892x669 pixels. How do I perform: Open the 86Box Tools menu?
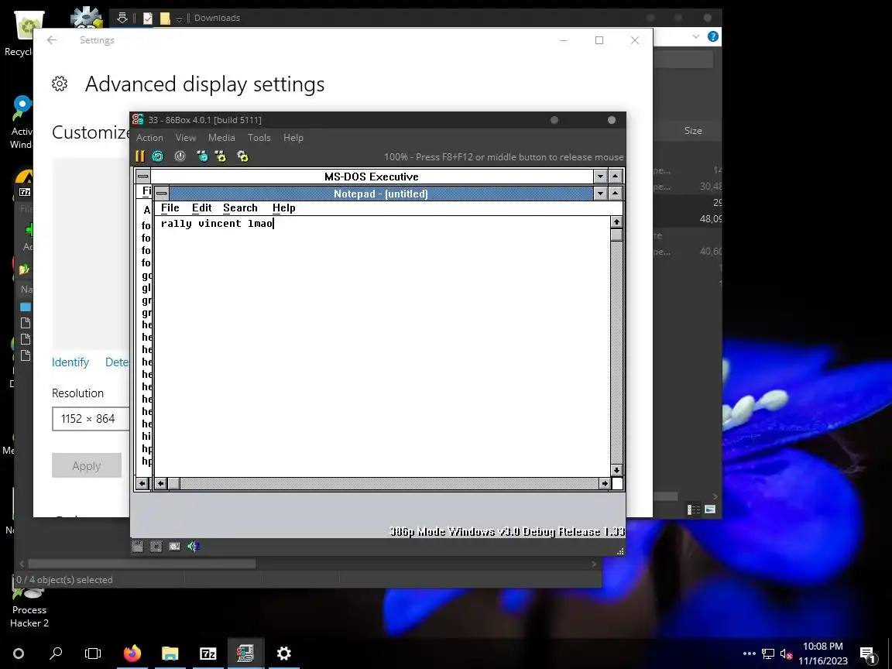click(259, 138)
